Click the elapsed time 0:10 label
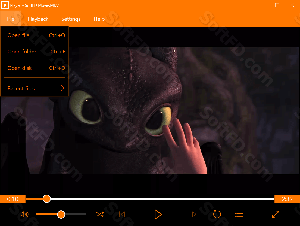This screenshot has height=226, width=300. point(12,199)
